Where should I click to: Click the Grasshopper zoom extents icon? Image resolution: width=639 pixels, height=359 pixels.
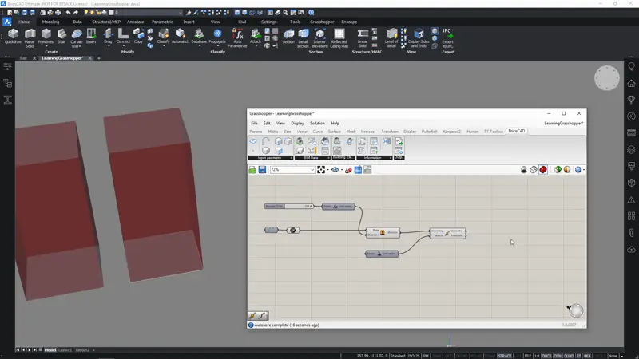321,170
